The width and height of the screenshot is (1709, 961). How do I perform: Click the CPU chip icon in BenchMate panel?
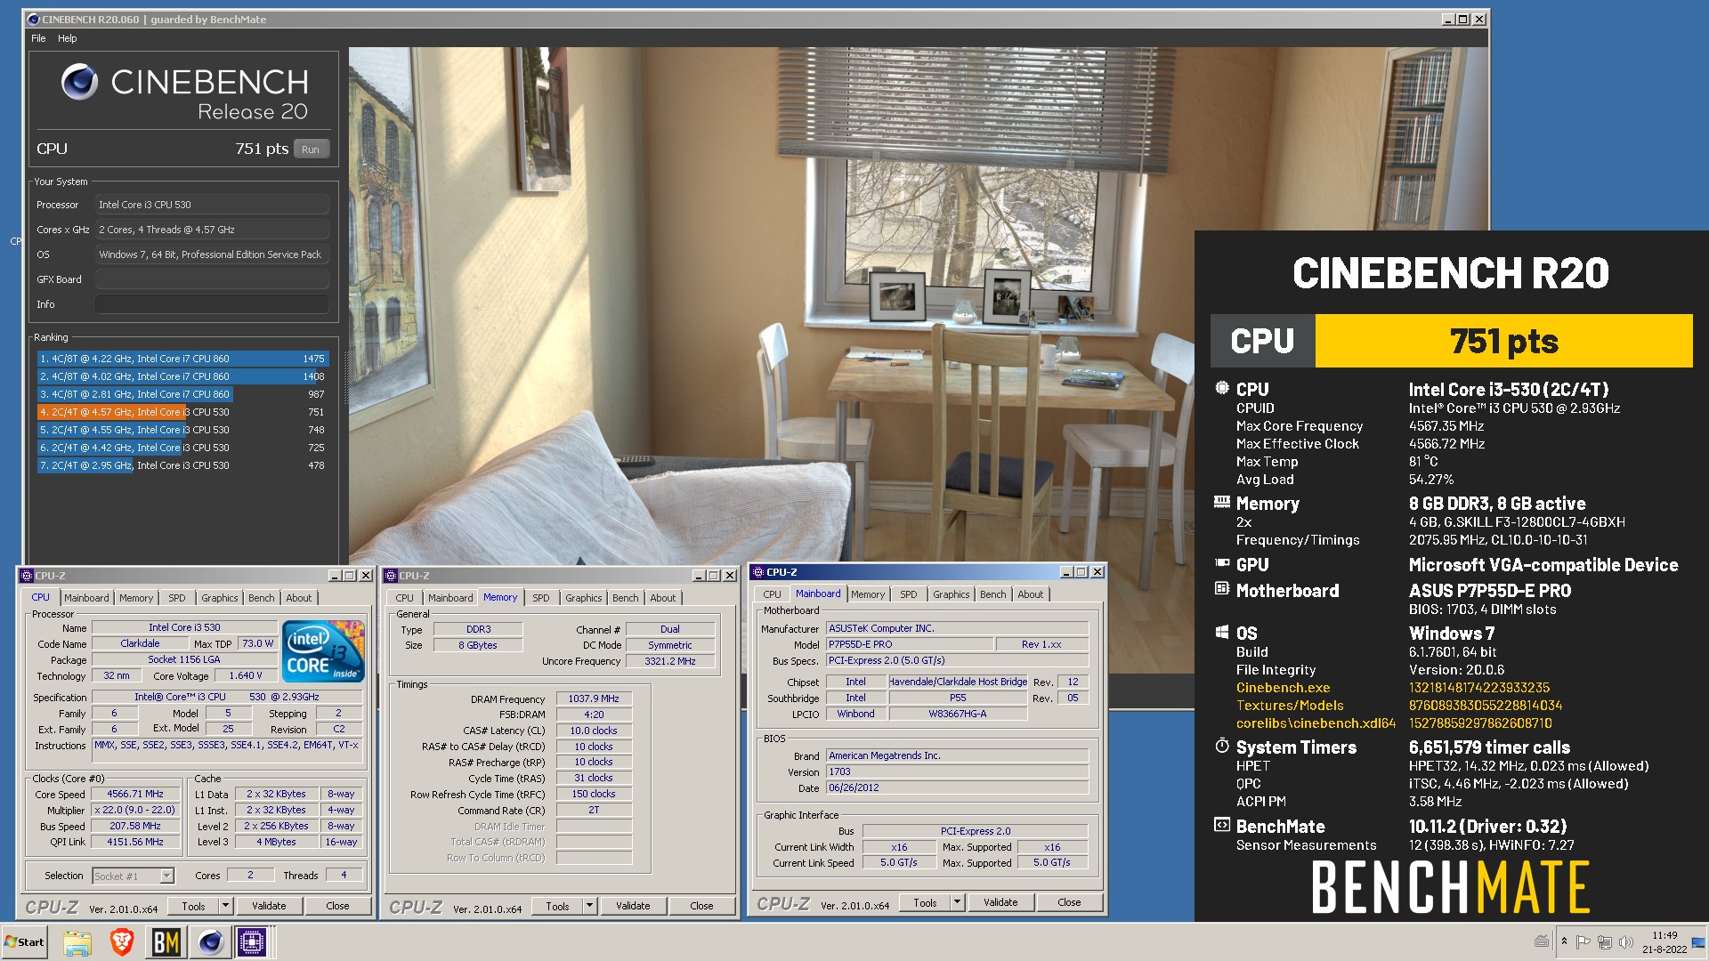1222,388
